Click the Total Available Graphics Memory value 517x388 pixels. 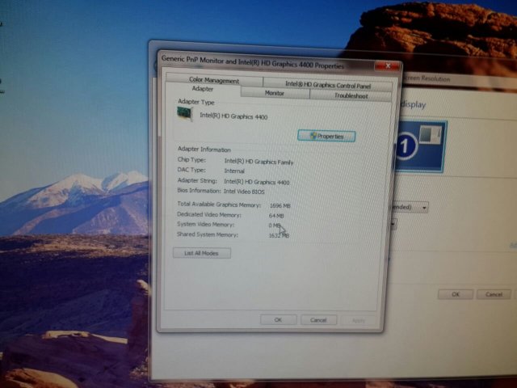(x=280, y=205)
